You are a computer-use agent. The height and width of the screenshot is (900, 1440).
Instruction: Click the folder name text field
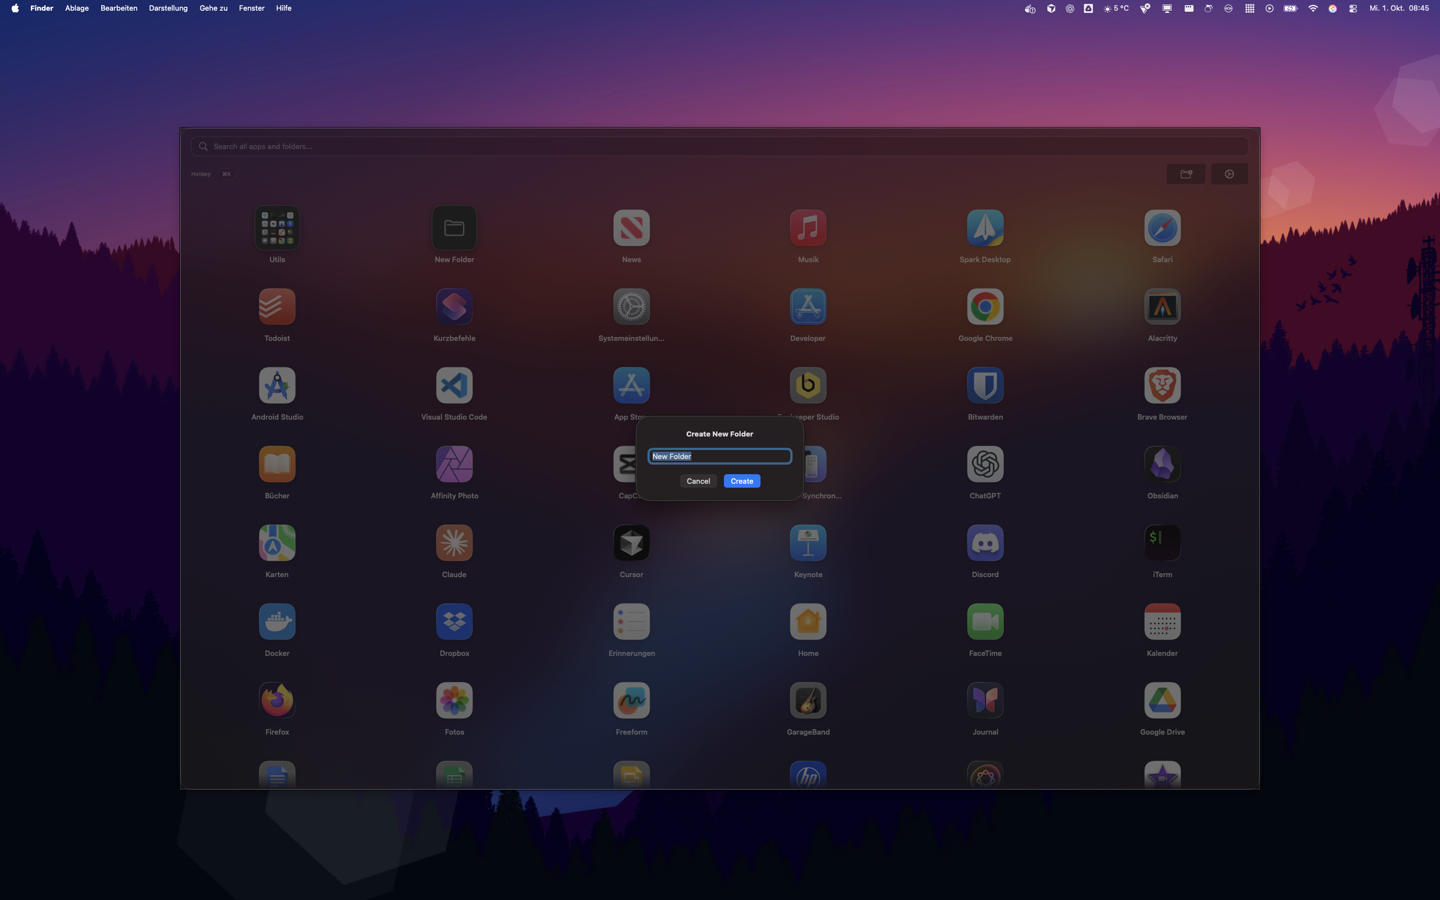click(x=719, y=457)
